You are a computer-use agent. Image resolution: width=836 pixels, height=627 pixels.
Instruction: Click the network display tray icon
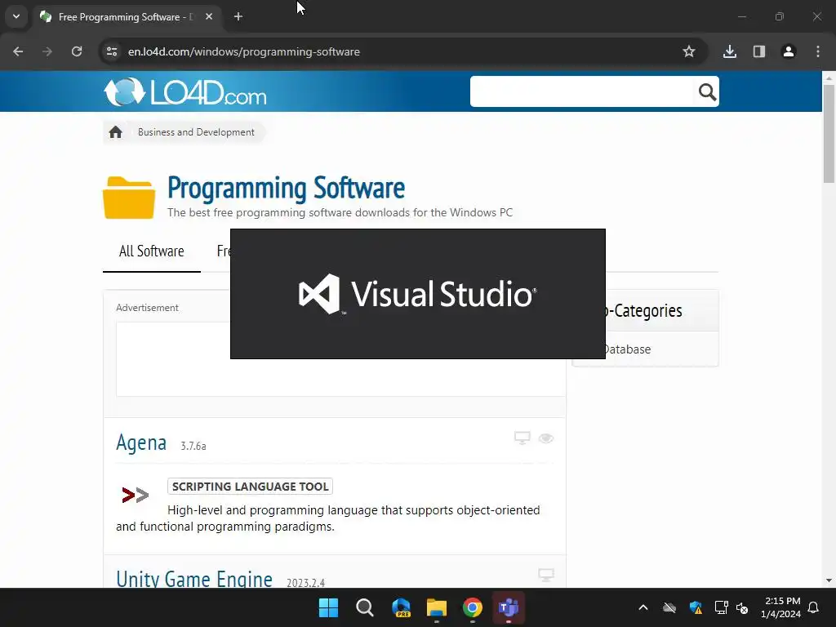tap(722, 607)
